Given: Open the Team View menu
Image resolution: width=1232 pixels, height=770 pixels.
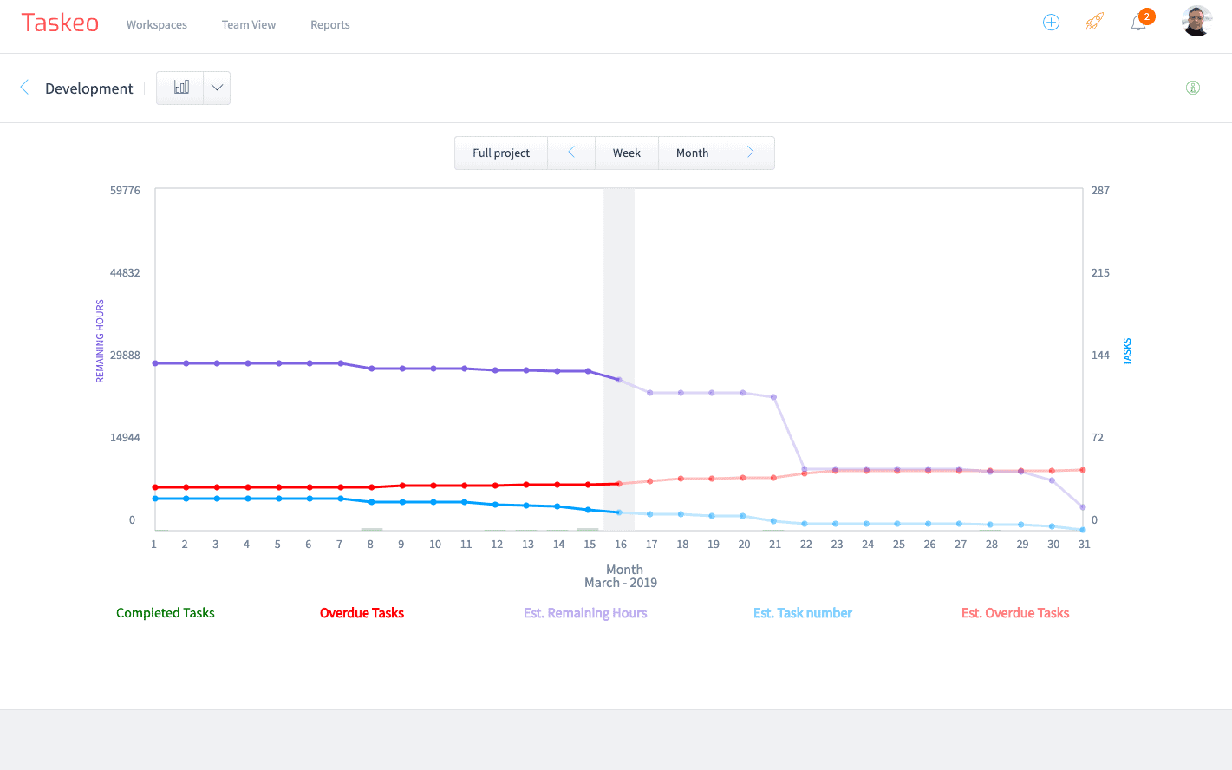Looking at the screenshot, I should 249,25.
